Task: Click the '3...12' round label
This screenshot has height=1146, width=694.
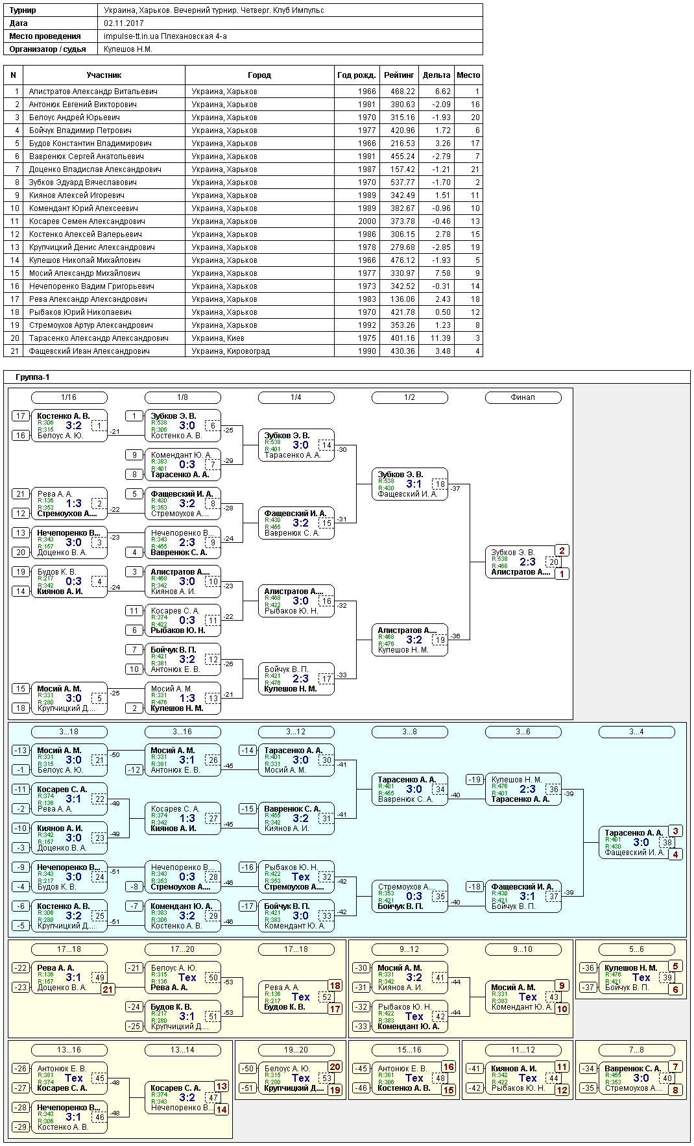Action: (x=296, y=732)
